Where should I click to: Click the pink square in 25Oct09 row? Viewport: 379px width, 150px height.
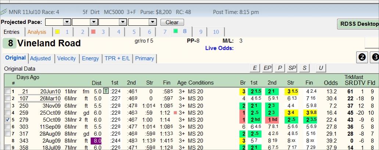point(175,113)
